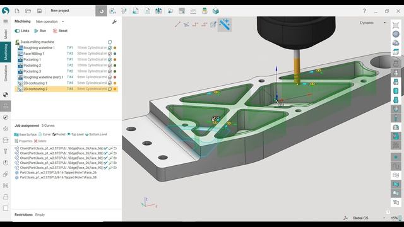Select tapped hole item Face_26
Viewport: 404px width, 227px height.
[x=56, y=173]
